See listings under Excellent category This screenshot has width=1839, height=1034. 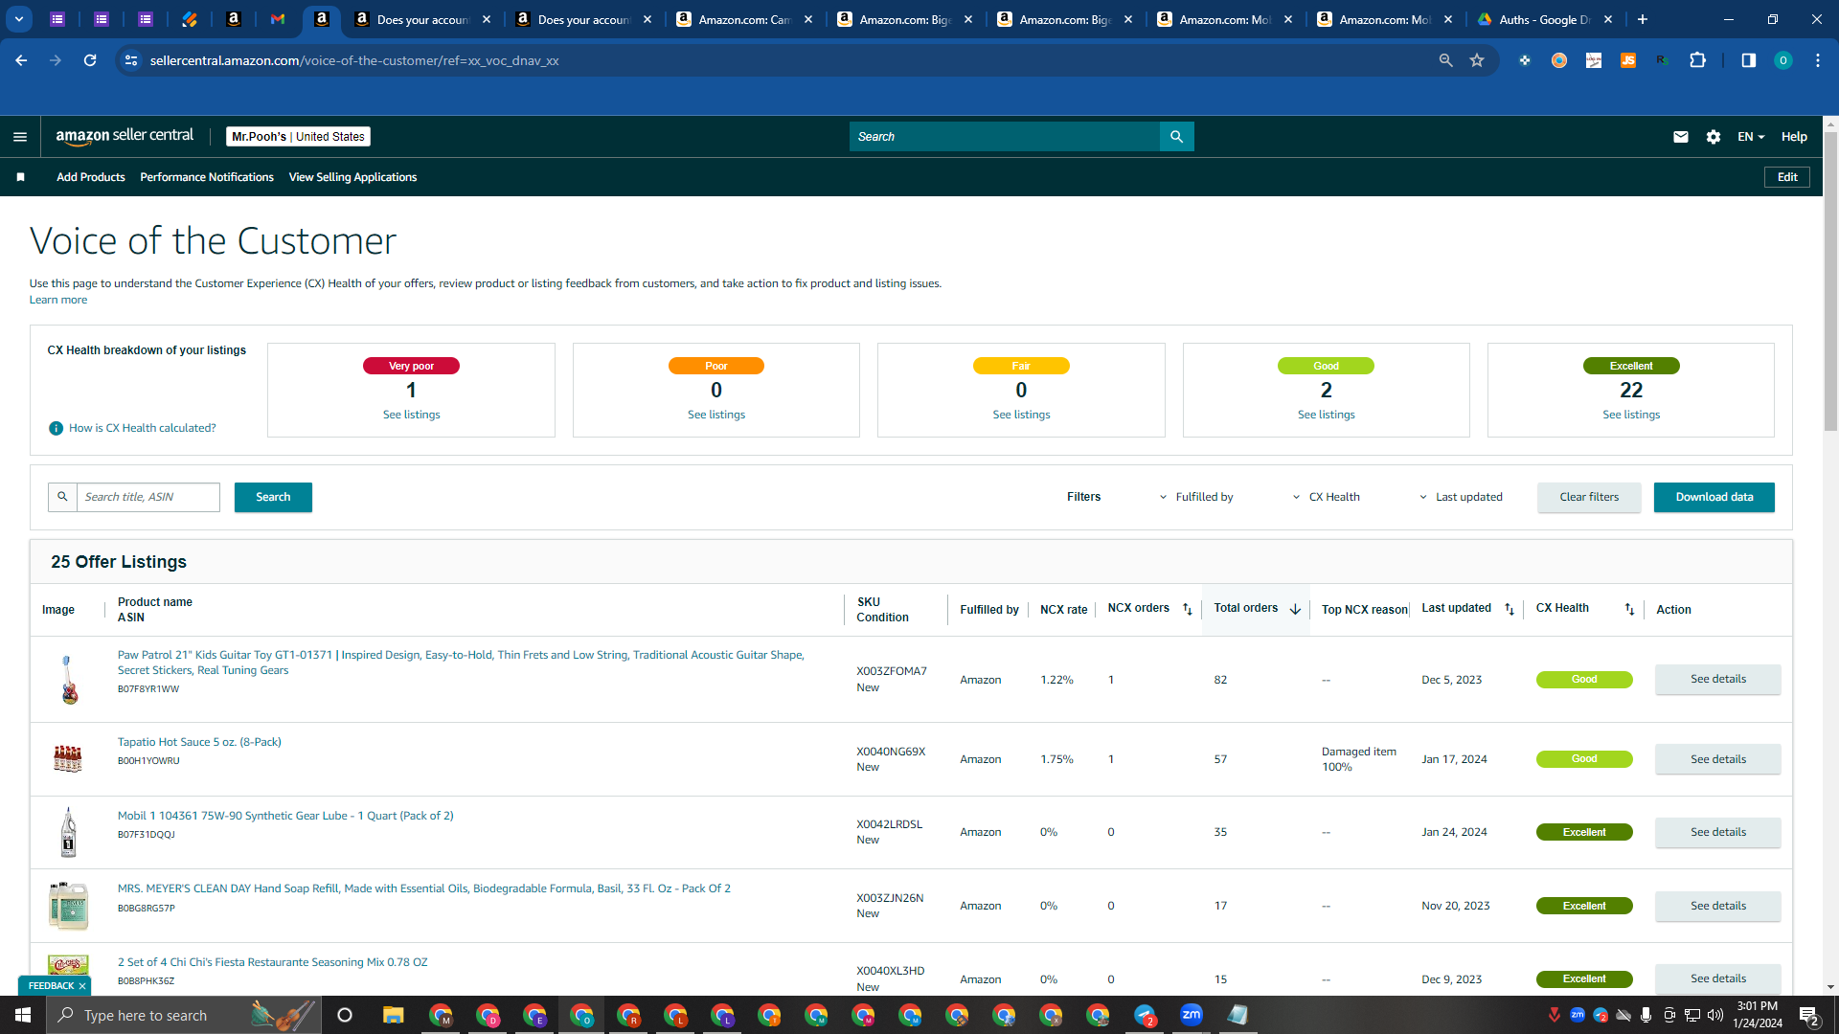pyautogui.click(x=1631, y=415)
